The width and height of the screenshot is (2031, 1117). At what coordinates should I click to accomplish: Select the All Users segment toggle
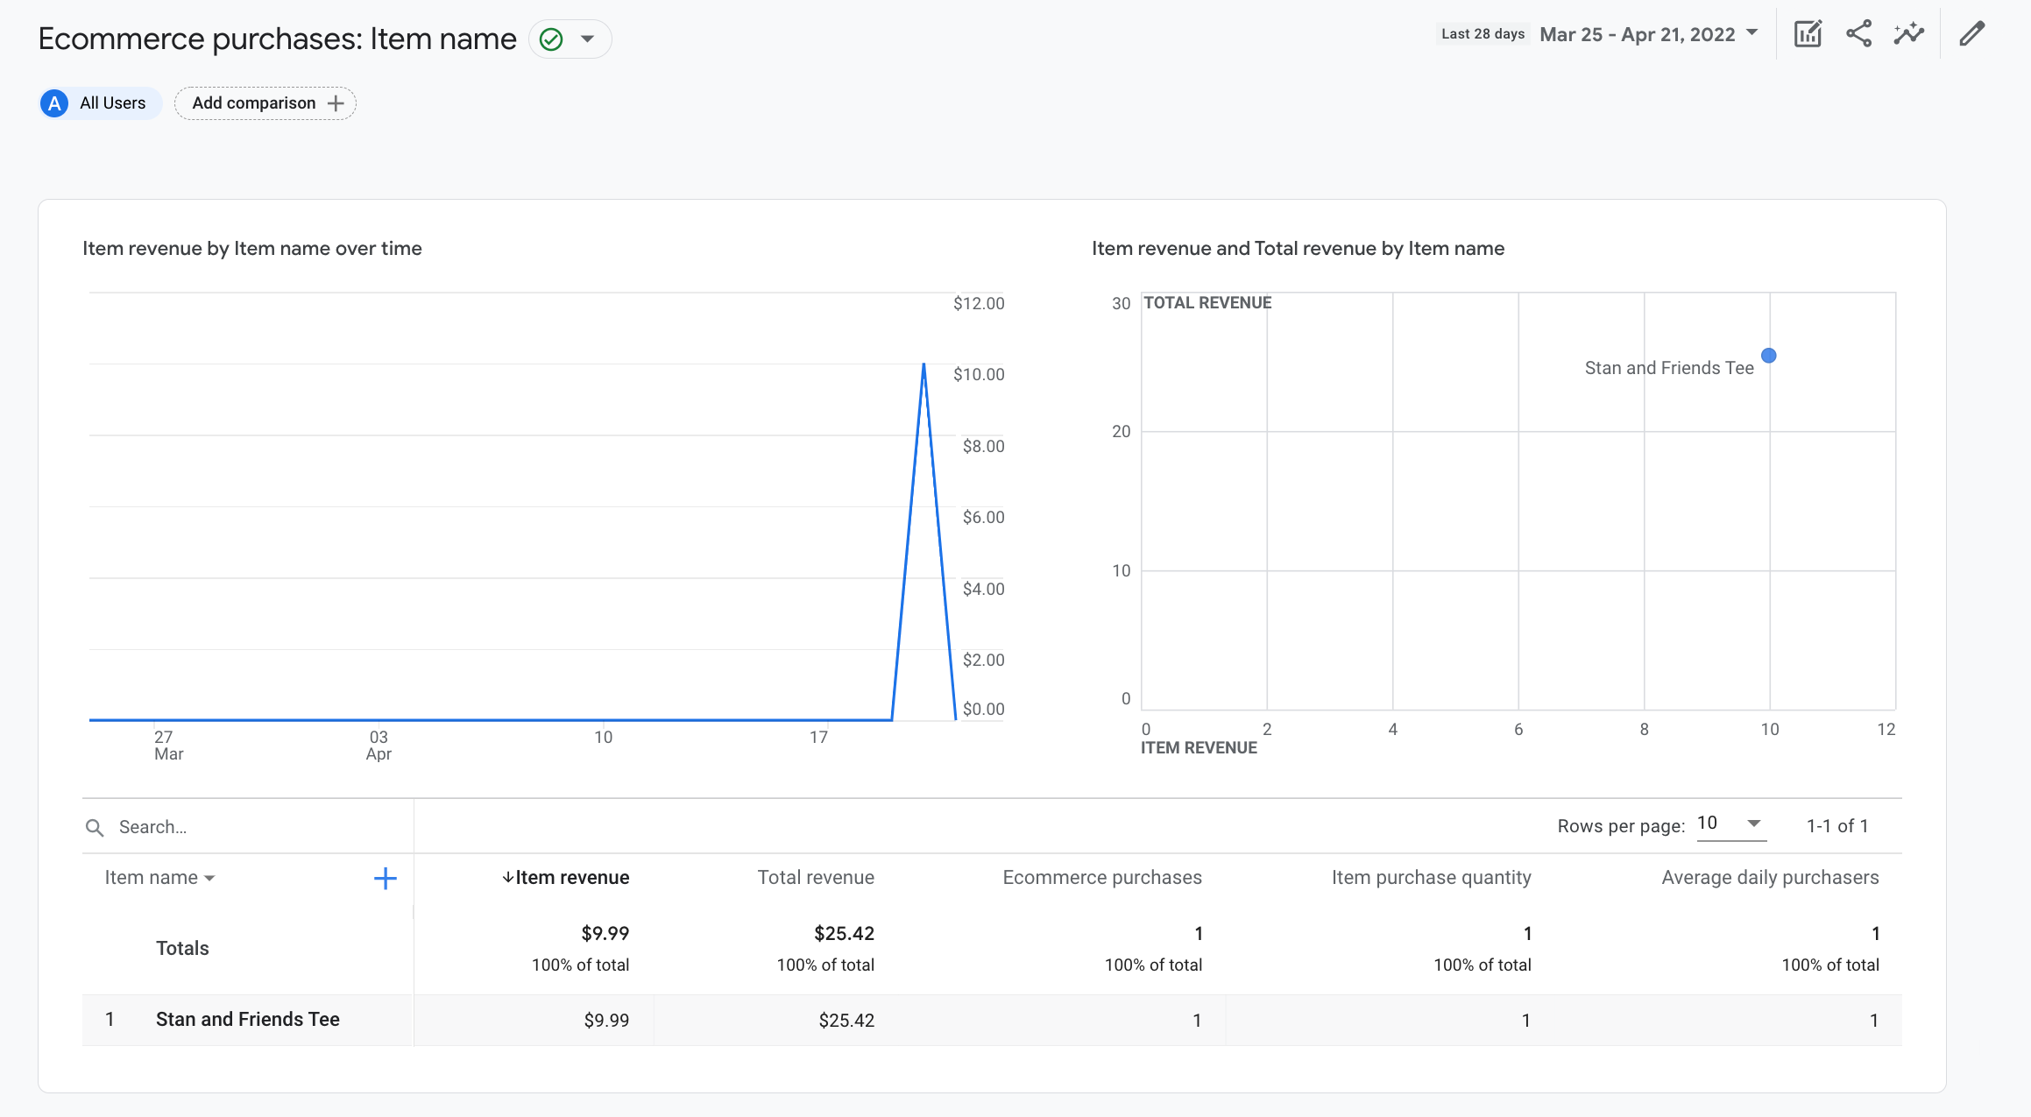(x=97, y=102)
